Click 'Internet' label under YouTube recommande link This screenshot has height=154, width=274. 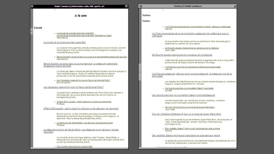pyautogui.click(x=168, y=29)
